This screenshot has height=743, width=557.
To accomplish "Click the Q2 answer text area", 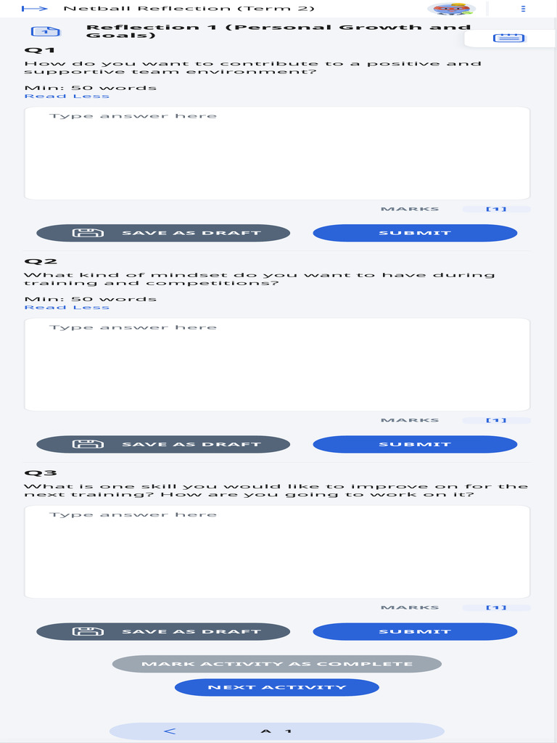I will click(277, 364).
